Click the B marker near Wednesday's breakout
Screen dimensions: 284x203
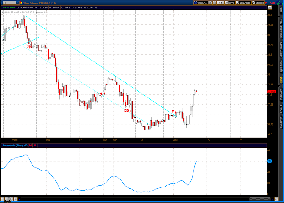tap(174, 112)
